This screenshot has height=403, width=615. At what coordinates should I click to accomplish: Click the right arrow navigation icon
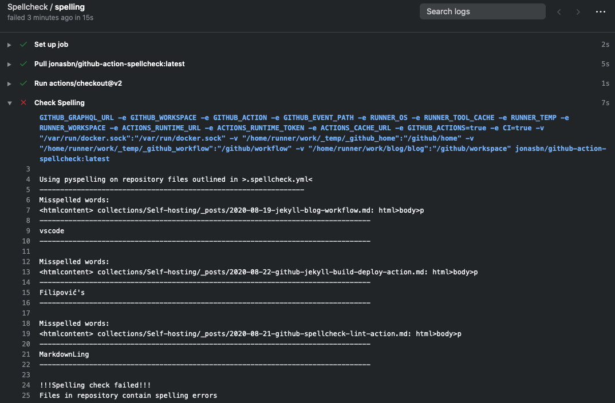[x=578, y=11]
